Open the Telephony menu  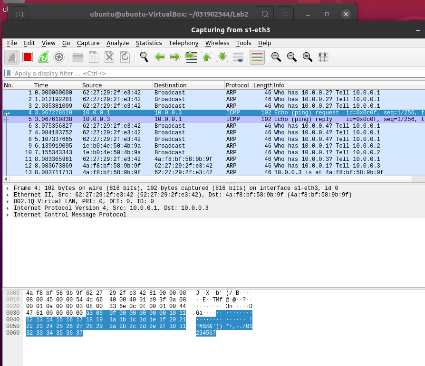tap(184, 43)
